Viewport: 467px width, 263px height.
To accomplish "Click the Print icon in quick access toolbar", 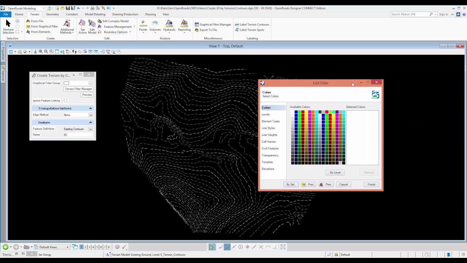I will 92,8.
